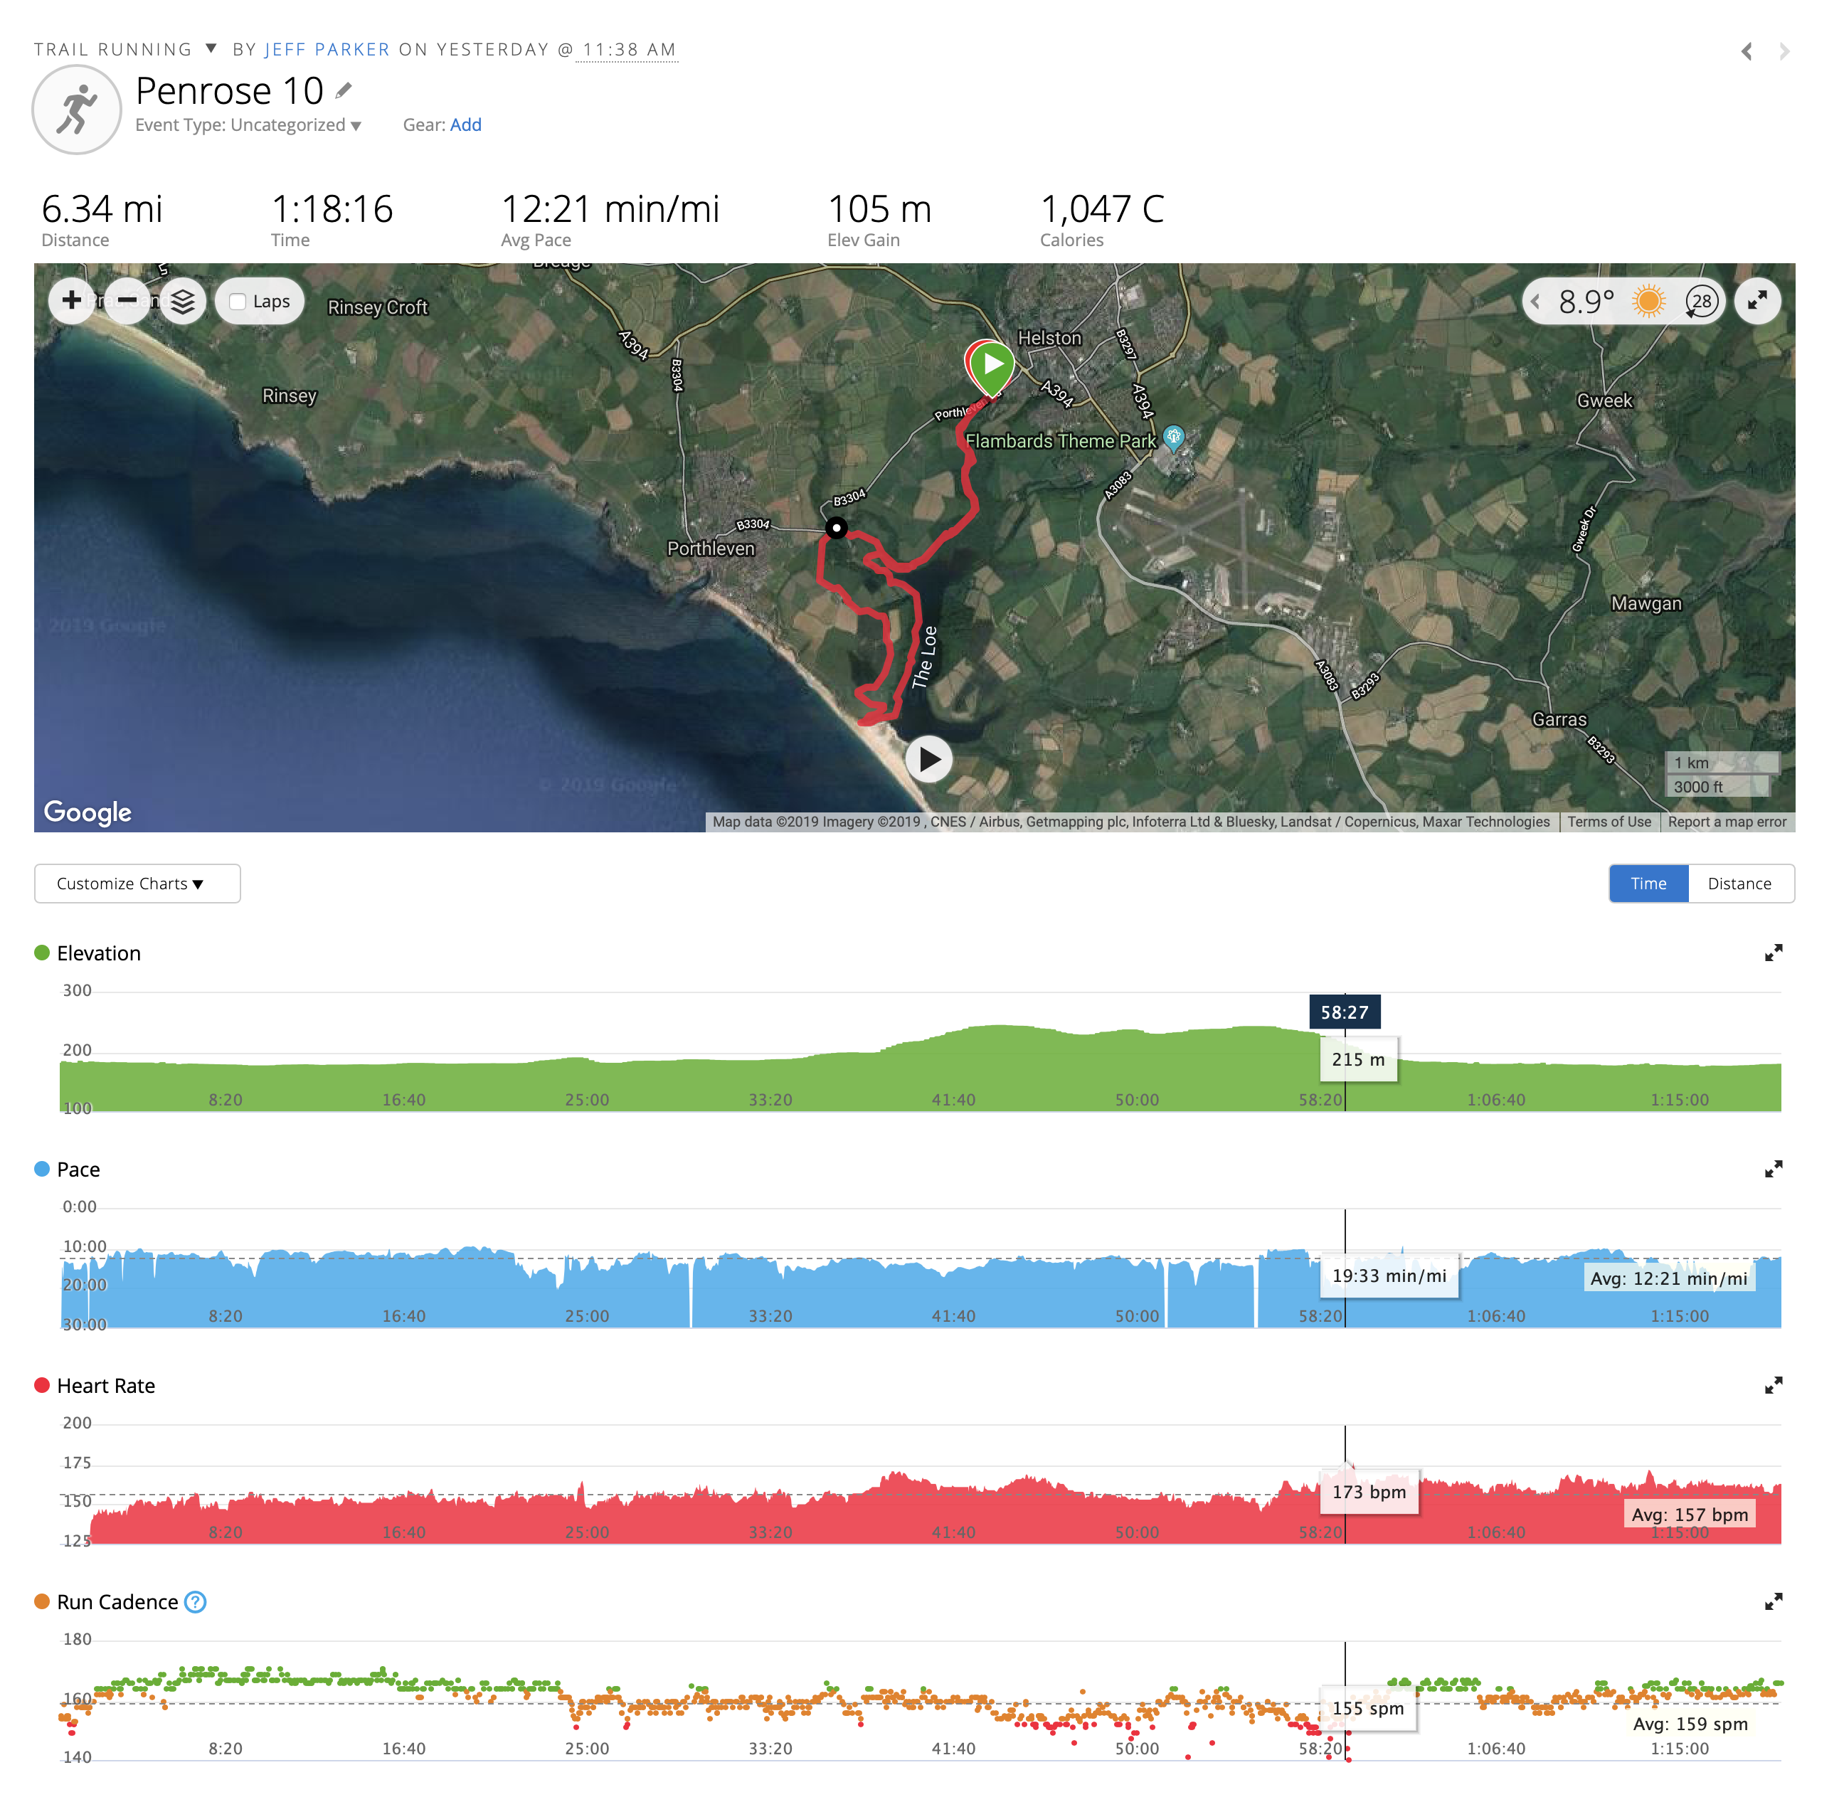Expand the Elevation chart

pyautogui.click(x=1774, y=953)
